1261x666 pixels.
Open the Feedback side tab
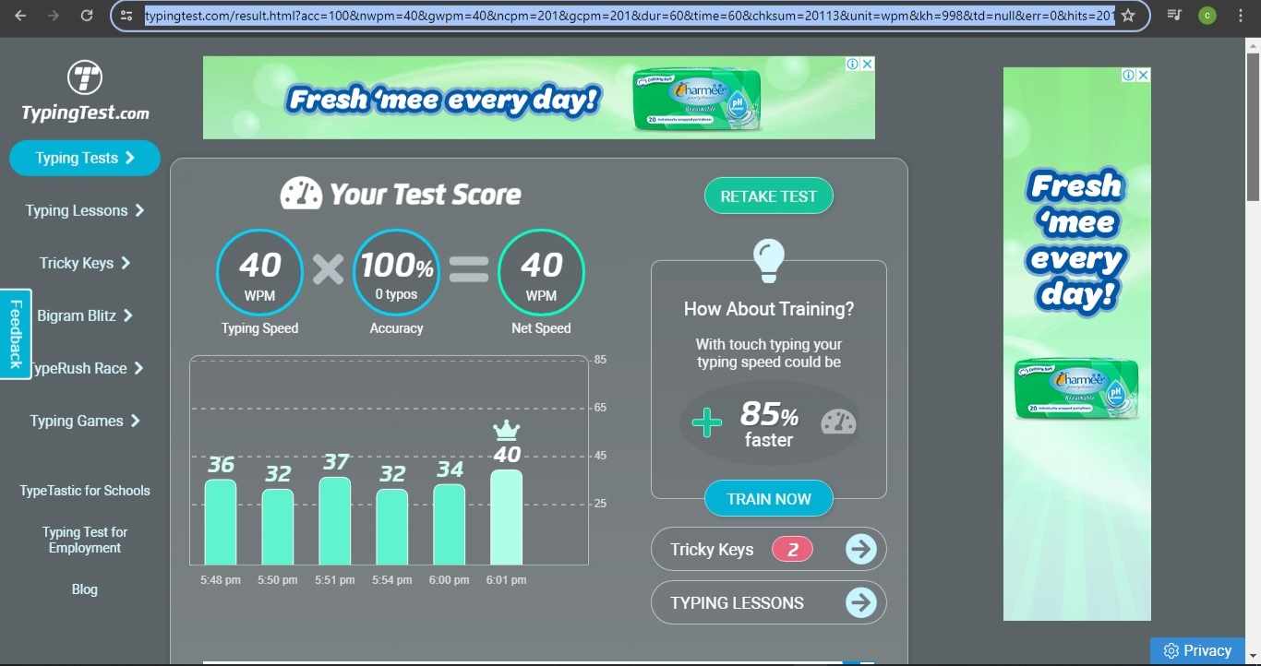coord(16,334)
